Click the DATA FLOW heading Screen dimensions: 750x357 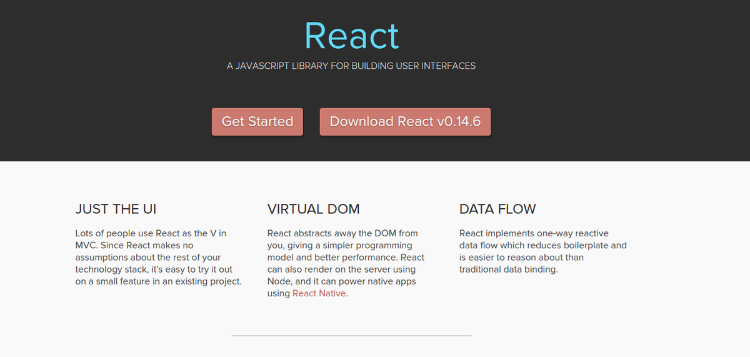pos(497,209)
